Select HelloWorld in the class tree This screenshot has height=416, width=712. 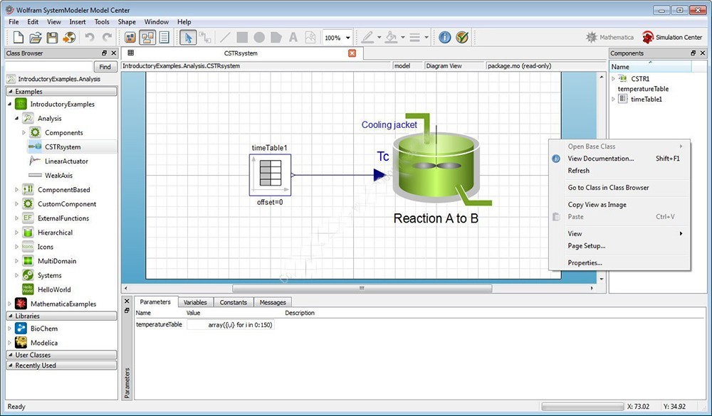(x=54, y=289)
